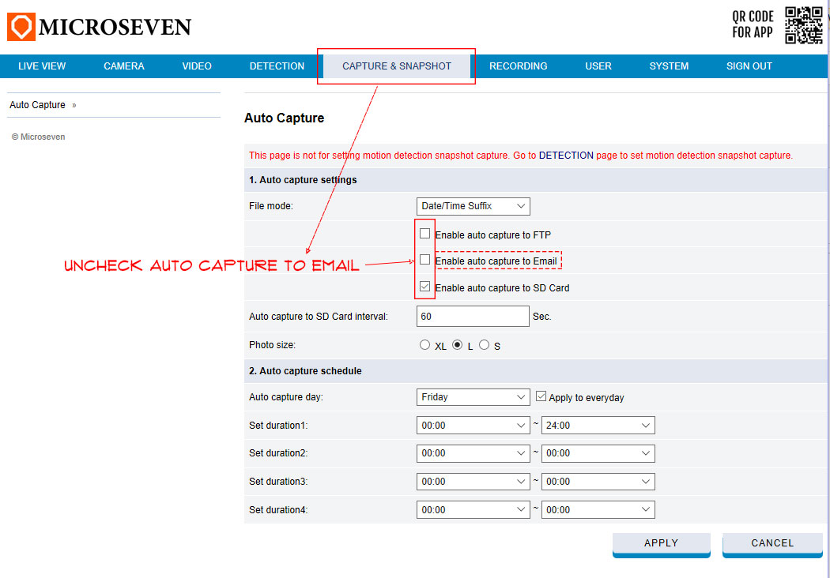Open Set duration3 start time dropdown

473,482
